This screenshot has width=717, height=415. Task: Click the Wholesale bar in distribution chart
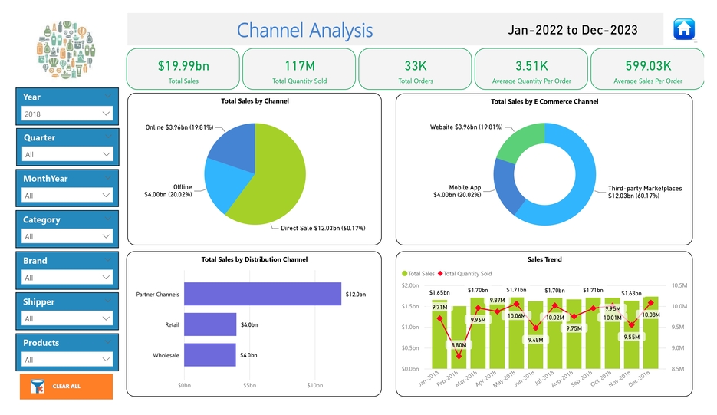point(210,355)
